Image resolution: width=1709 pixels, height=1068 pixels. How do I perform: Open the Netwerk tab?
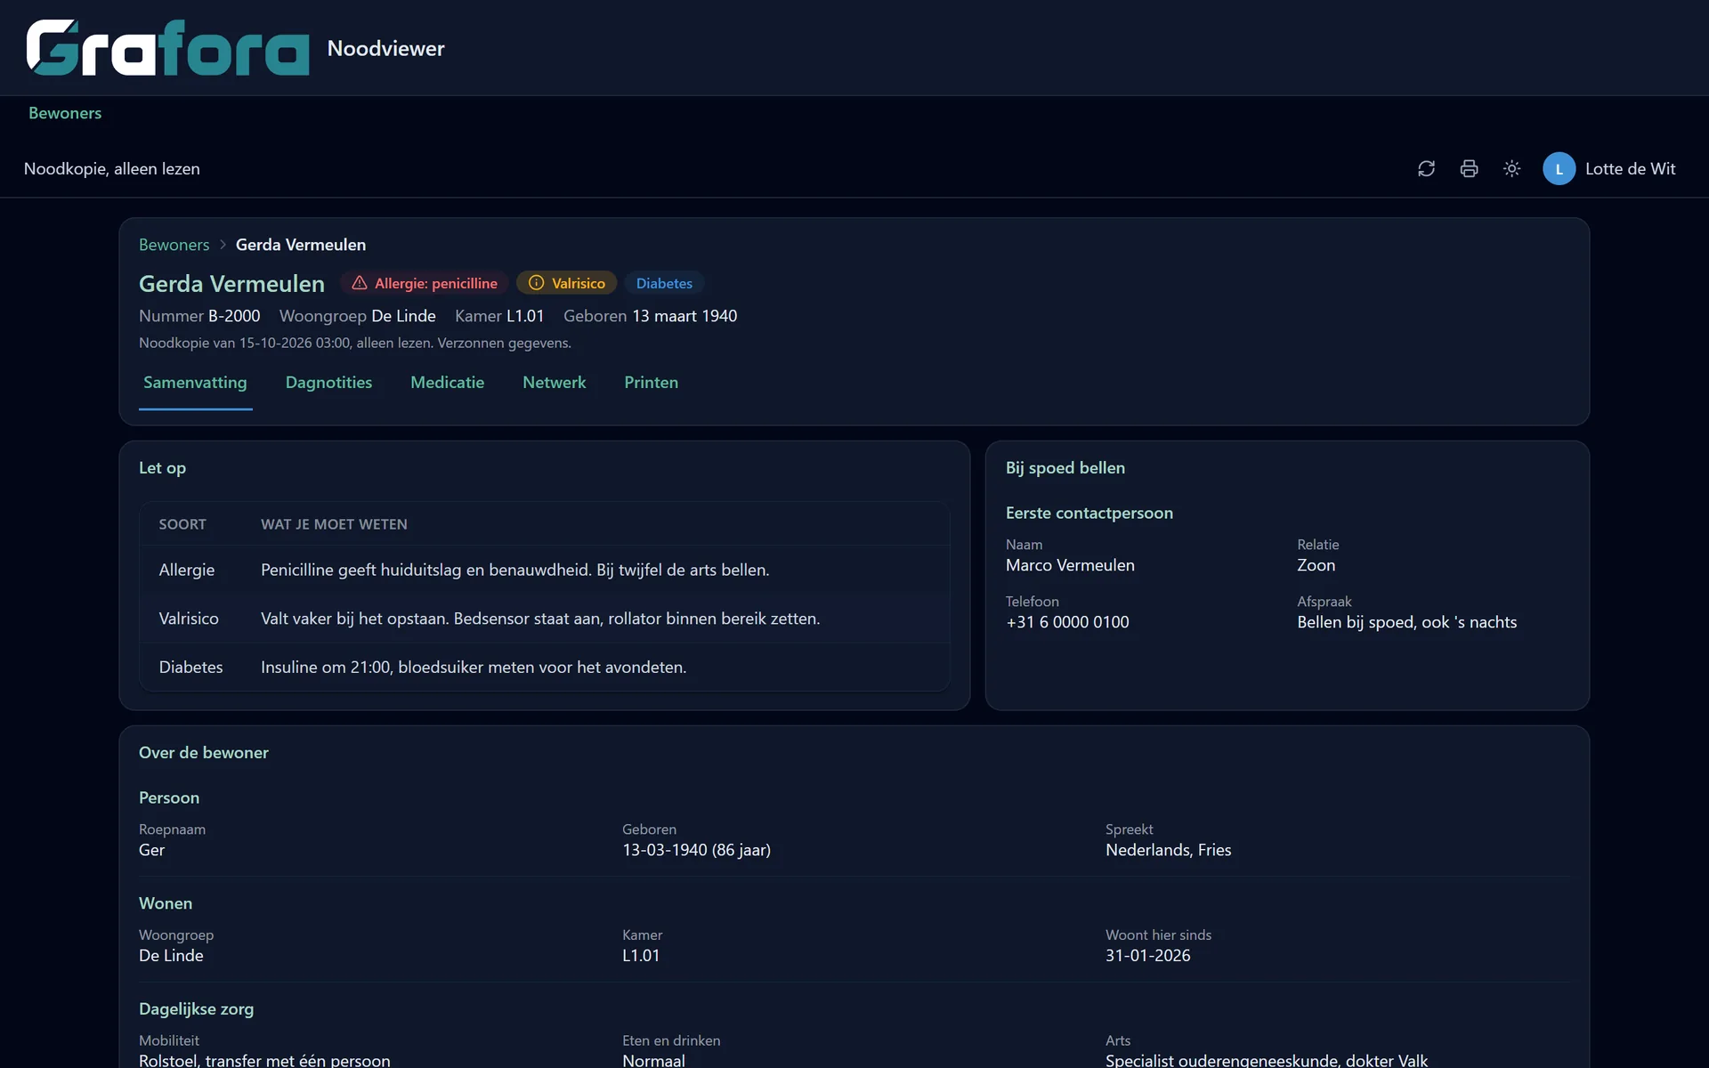554,383
